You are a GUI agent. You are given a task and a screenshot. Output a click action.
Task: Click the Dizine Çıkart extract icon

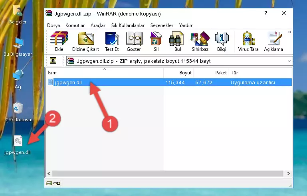(85, 41)
